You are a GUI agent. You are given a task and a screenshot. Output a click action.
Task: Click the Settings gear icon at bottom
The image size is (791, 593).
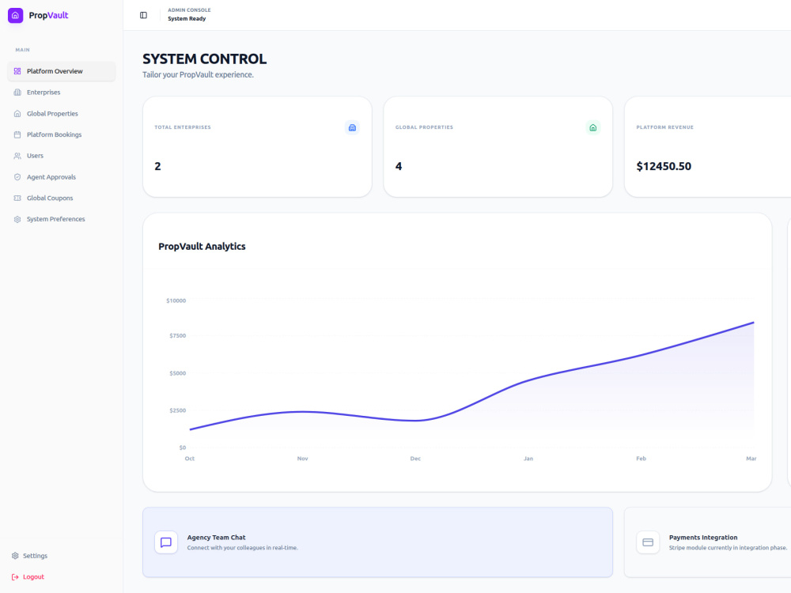pos(15,556)
